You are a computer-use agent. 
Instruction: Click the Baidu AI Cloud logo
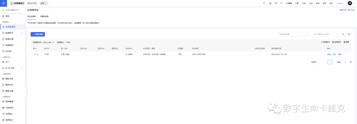[18, 3]
